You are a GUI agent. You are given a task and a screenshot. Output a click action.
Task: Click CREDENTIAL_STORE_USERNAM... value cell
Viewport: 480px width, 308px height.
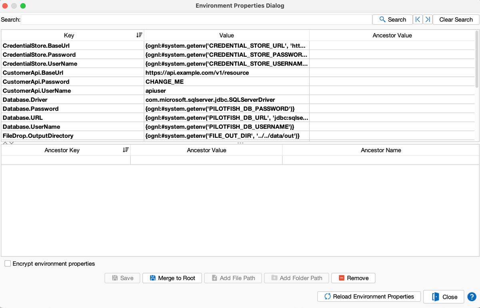[226, 64]
